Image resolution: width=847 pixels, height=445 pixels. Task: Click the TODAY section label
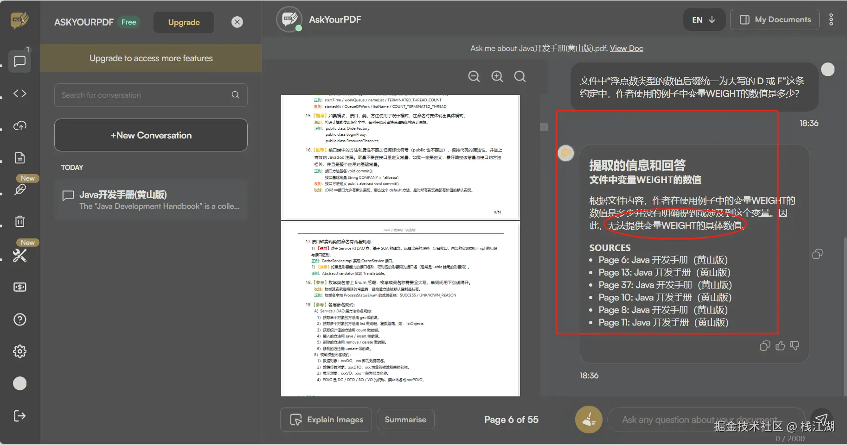(x=72, y=167)
